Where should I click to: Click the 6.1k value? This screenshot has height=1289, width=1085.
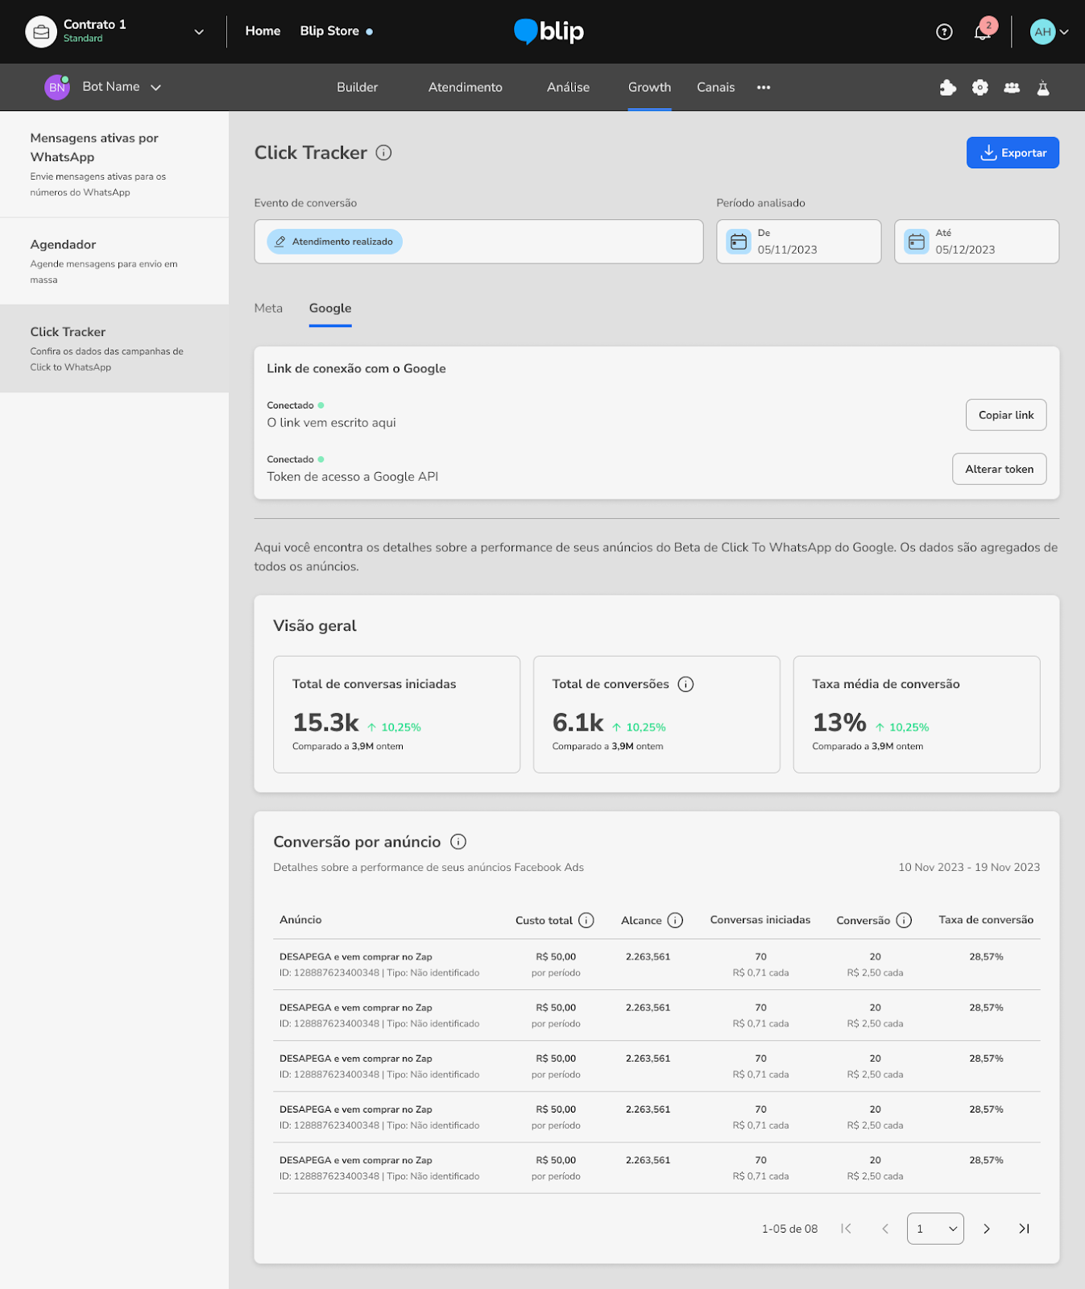click(x=578, y=722)
